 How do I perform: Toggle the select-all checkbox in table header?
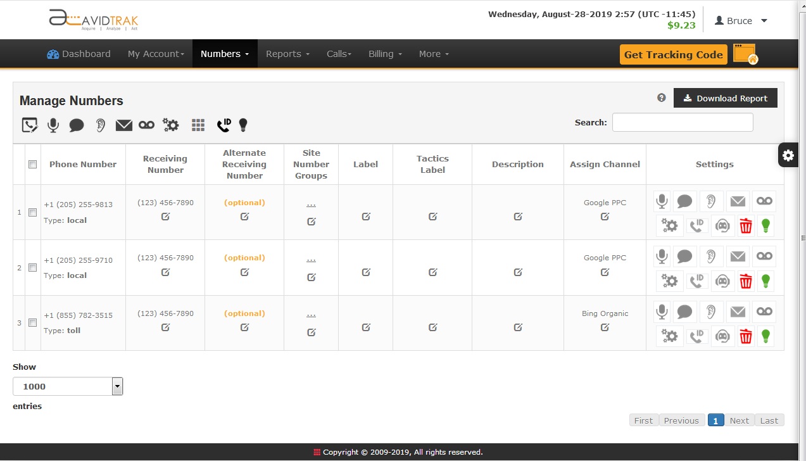(x=33, y=164)
